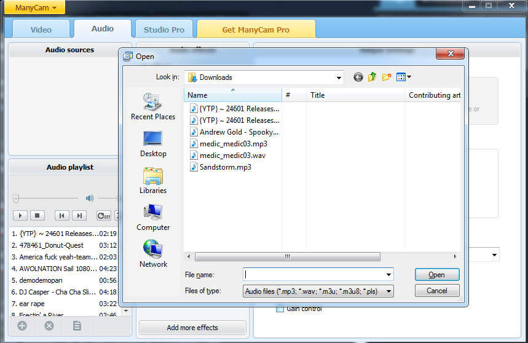This screenshot has width=528, height=343.
Task: Select playlist track America fuck yeah-team
Action: [x=64, y=257]
